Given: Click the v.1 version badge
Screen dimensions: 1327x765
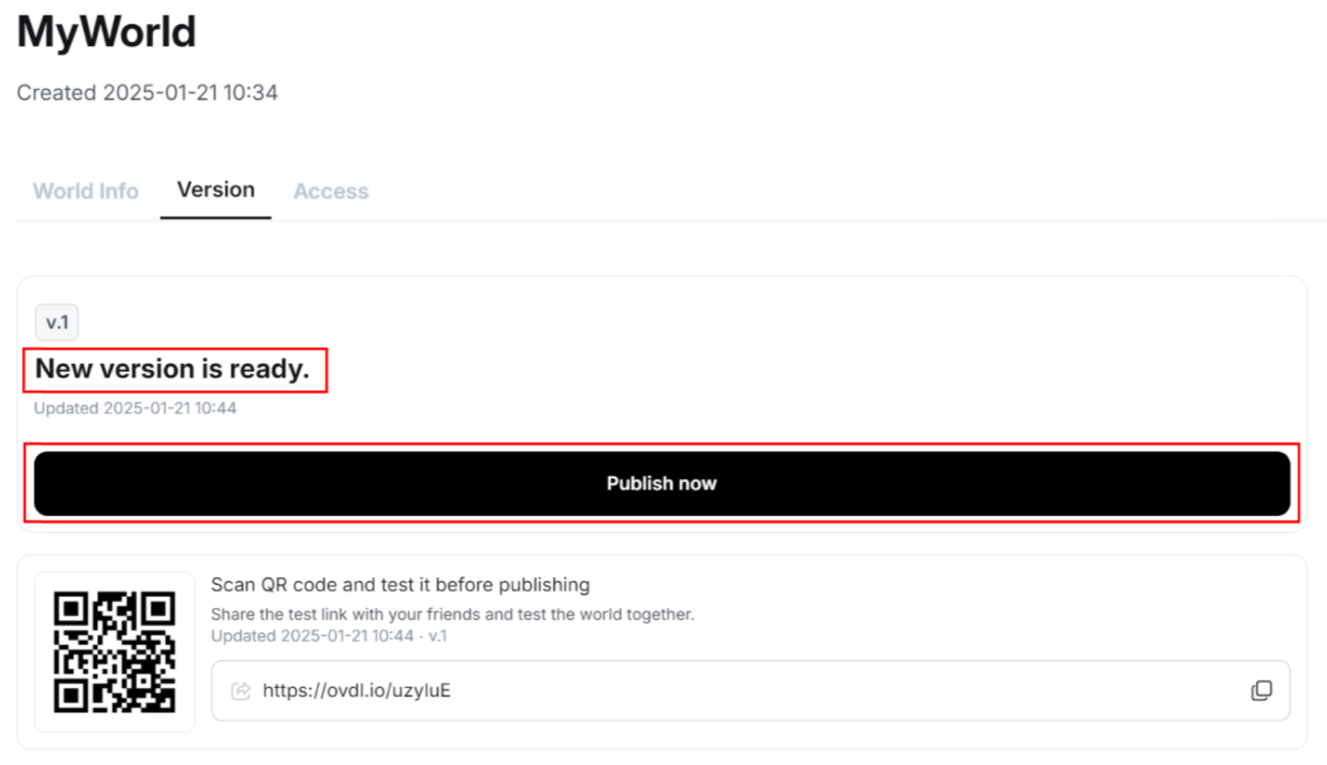Looking at the screenshot, I should click(57, 322).
